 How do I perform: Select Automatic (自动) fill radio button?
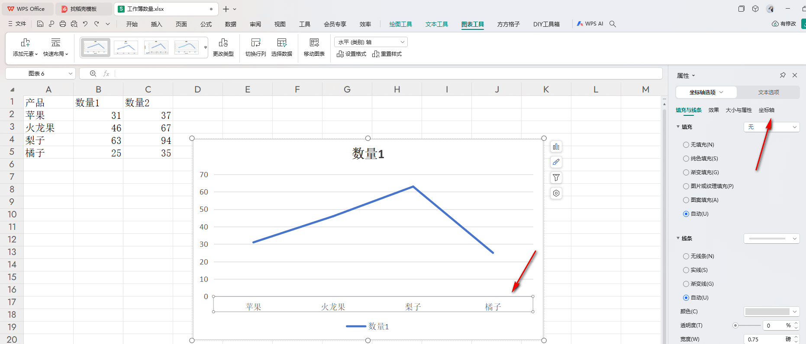pyautogui.click(x=686, y=214)
